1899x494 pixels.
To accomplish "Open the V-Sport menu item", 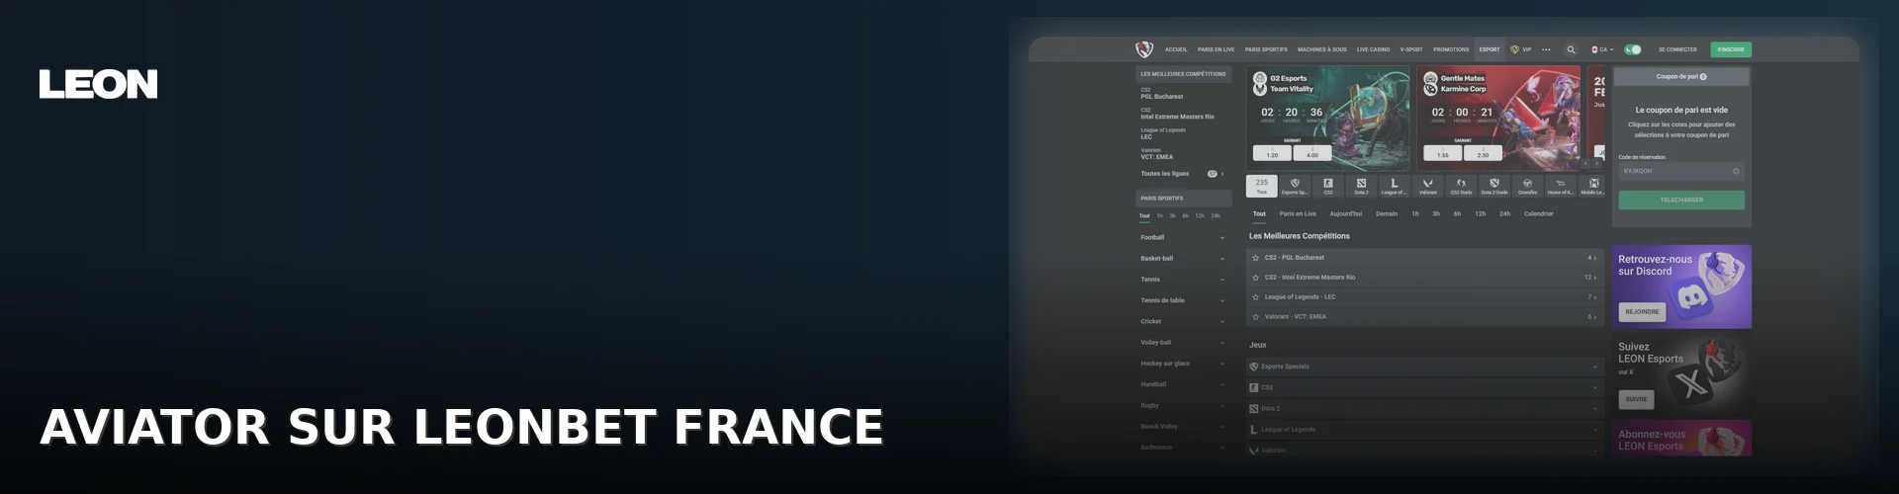I will tap(1411, 49).
